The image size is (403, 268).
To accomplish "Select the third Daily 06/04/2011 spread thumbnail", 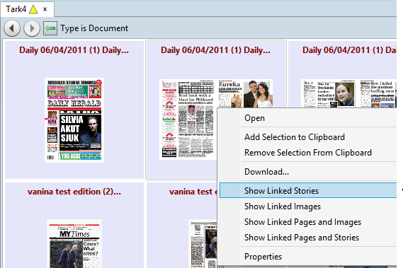I will [348, 93].
